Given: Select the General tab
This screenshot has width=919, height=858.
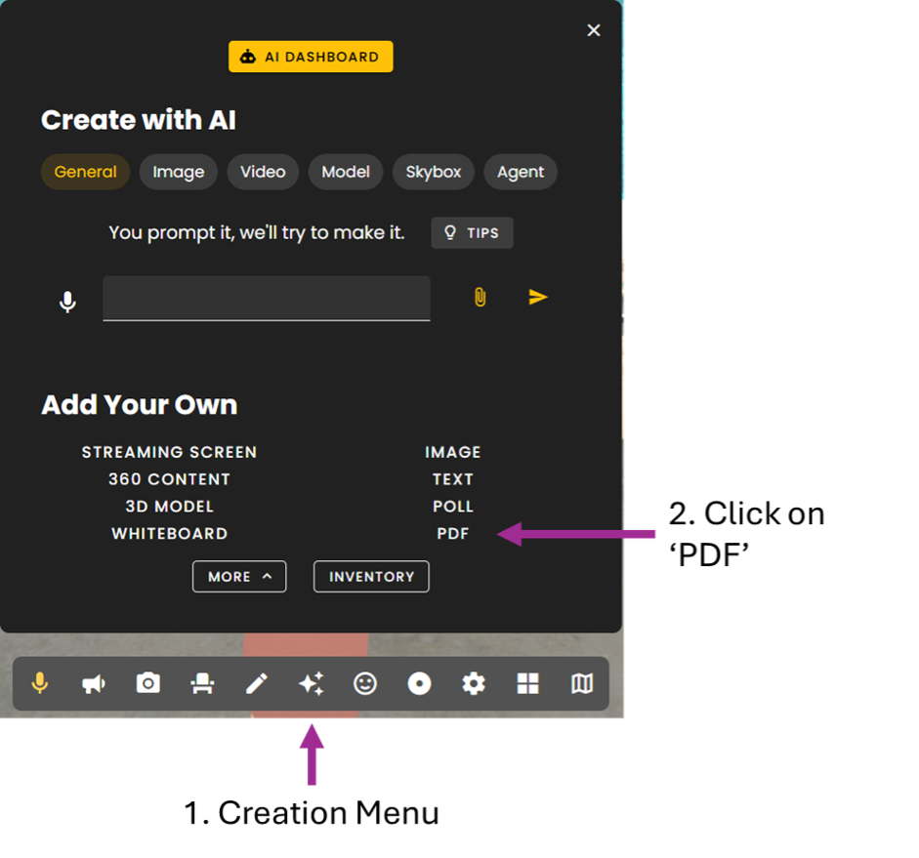Looking at the screenshot, I should pyautogui.click(x=86, y=172).
